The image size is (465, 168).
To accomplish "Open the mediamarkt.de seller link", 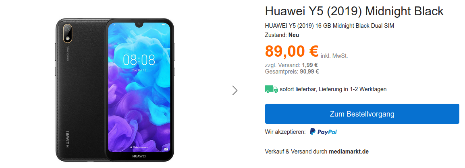I will pos(349,152).
